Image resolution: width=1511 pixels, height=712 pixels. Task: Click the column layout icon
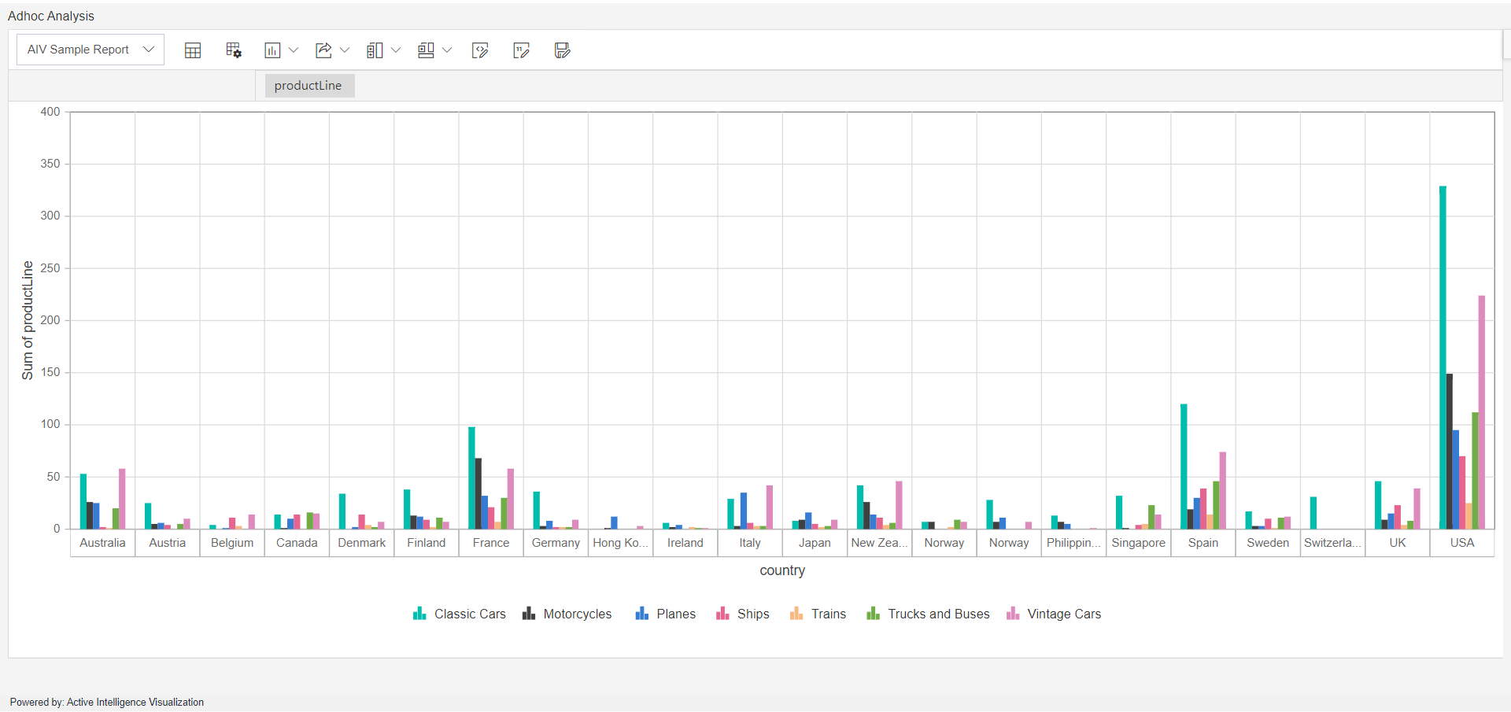click(x=375, y=50)
